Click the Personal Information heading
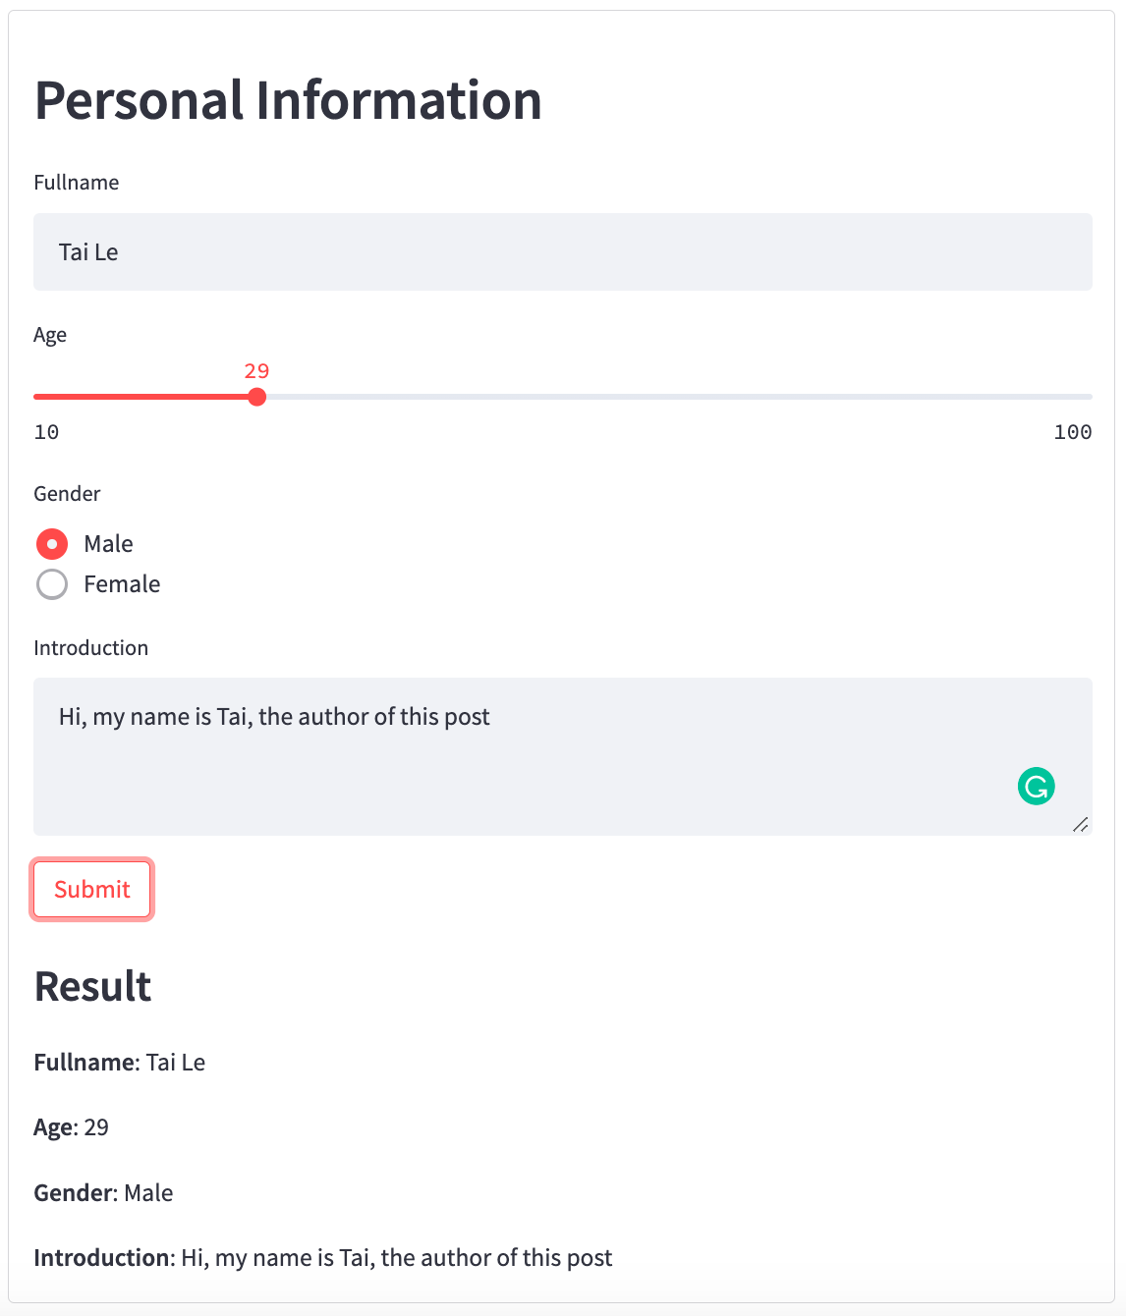Screen dimensions: 1126x1316 288,100
